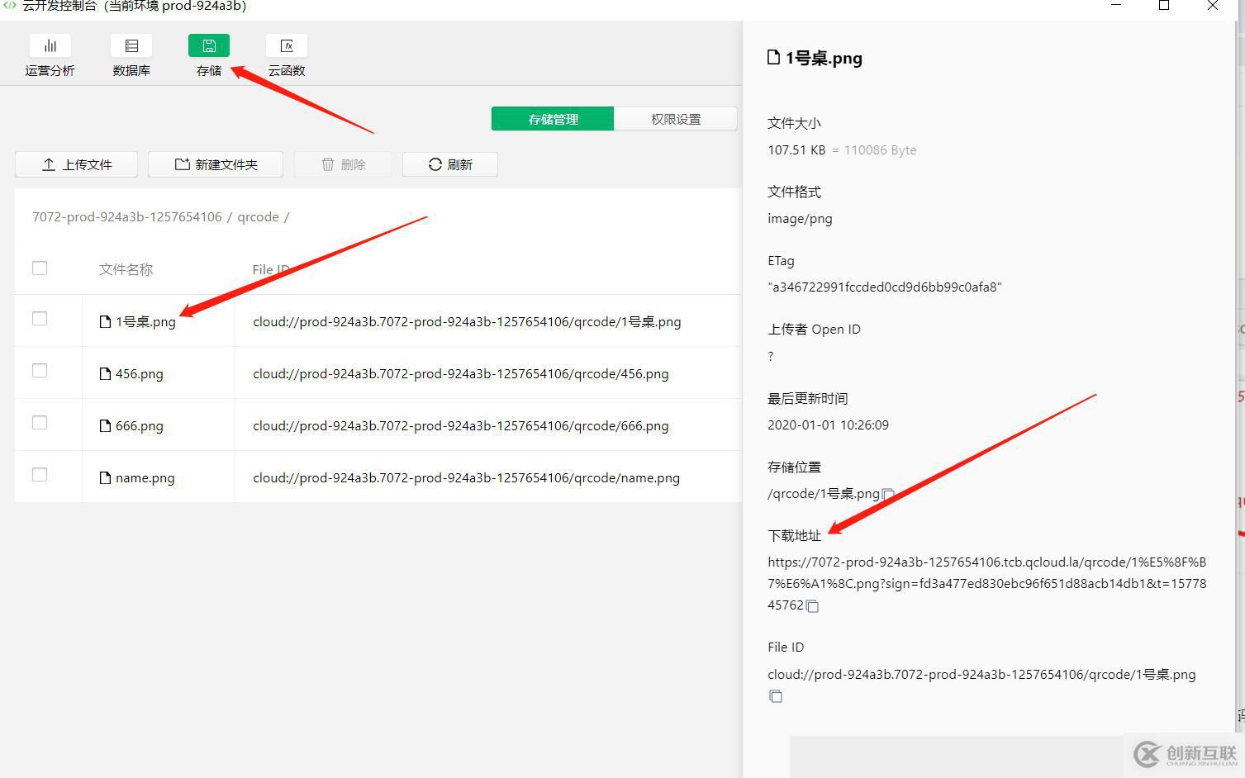Click the 1号桌.png file icon in list
The height and width of the screenshot is (778, 1245).
[x=105, y=322]
